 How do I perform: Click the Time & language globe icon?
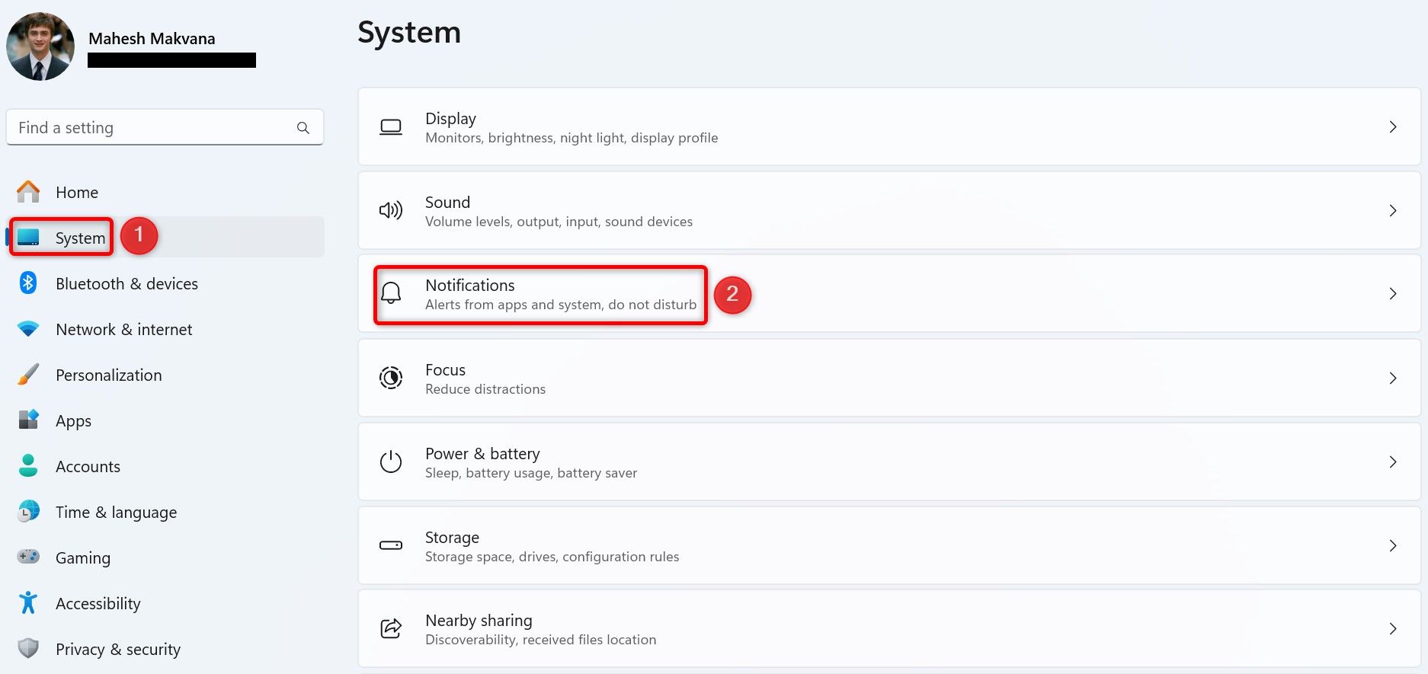click(x=28, y=512)
